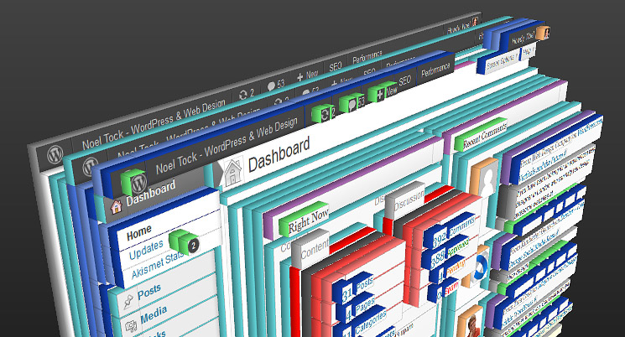Screen dimensions: 625x337
Task: Click Performance on the rearmost toolbar layer
Action: pos(367,57)
